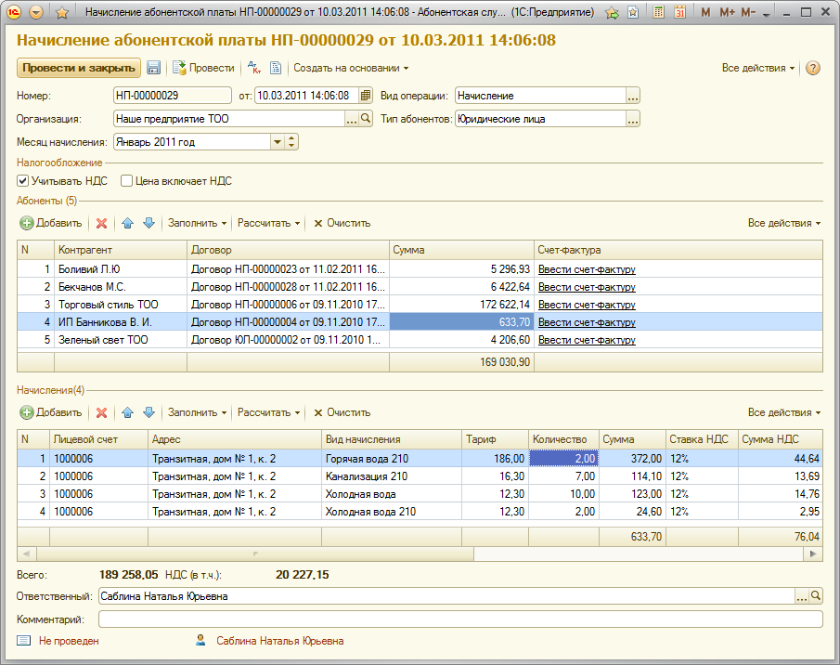Click into the Комментарий input field
840x665 pixels.
[x=460, y=619]
